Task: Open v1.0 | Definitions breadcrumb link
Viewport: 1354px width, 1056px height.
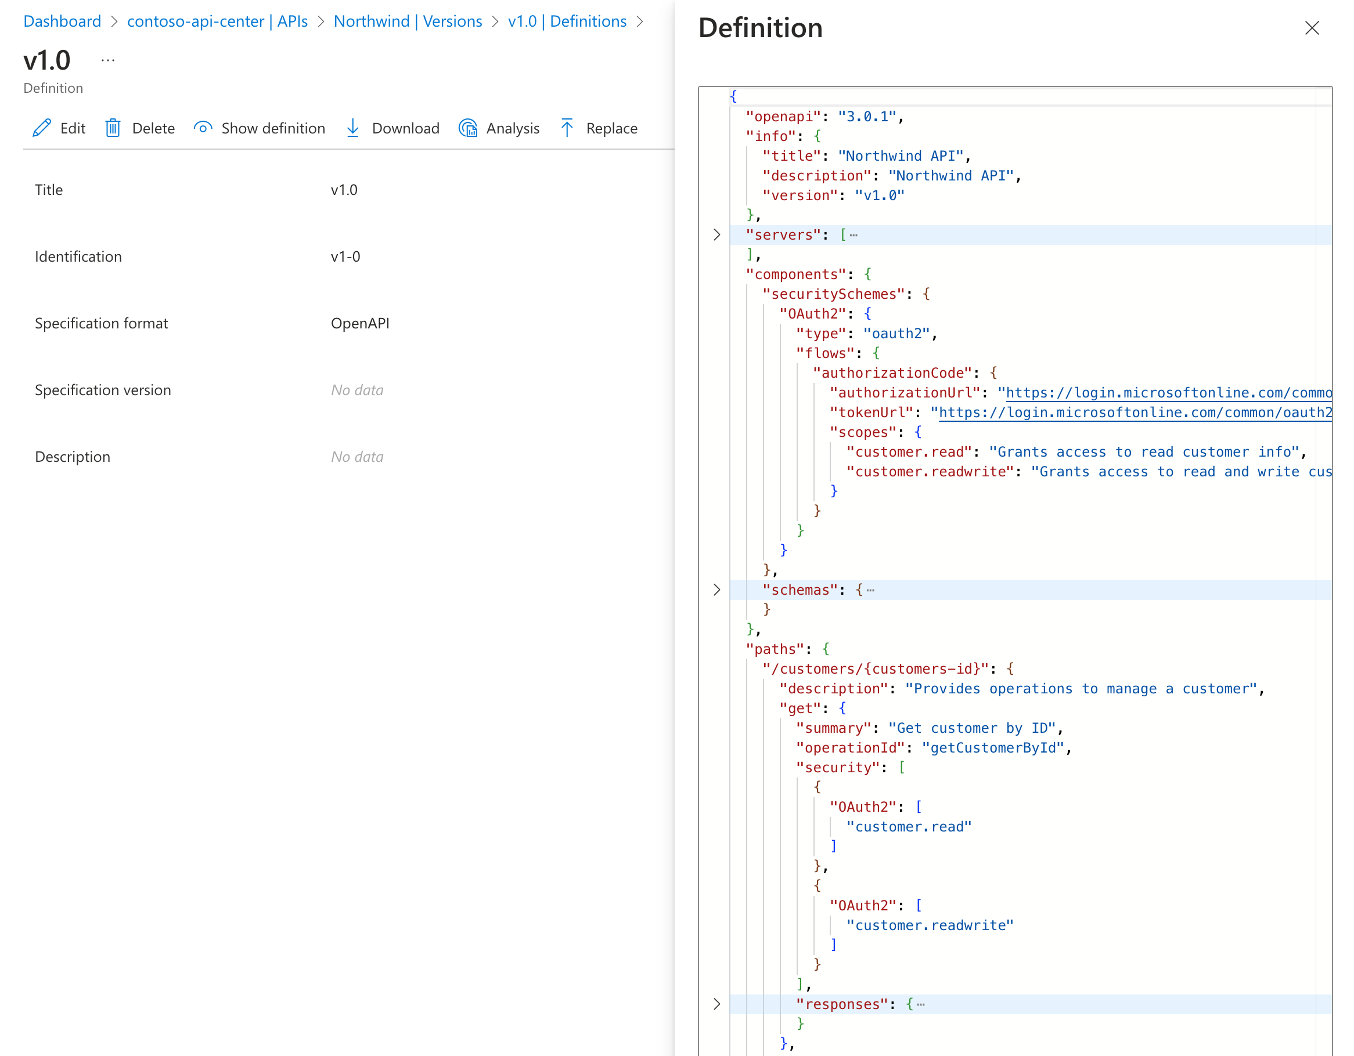Action: pyautogui.click(x=567, y=21)
